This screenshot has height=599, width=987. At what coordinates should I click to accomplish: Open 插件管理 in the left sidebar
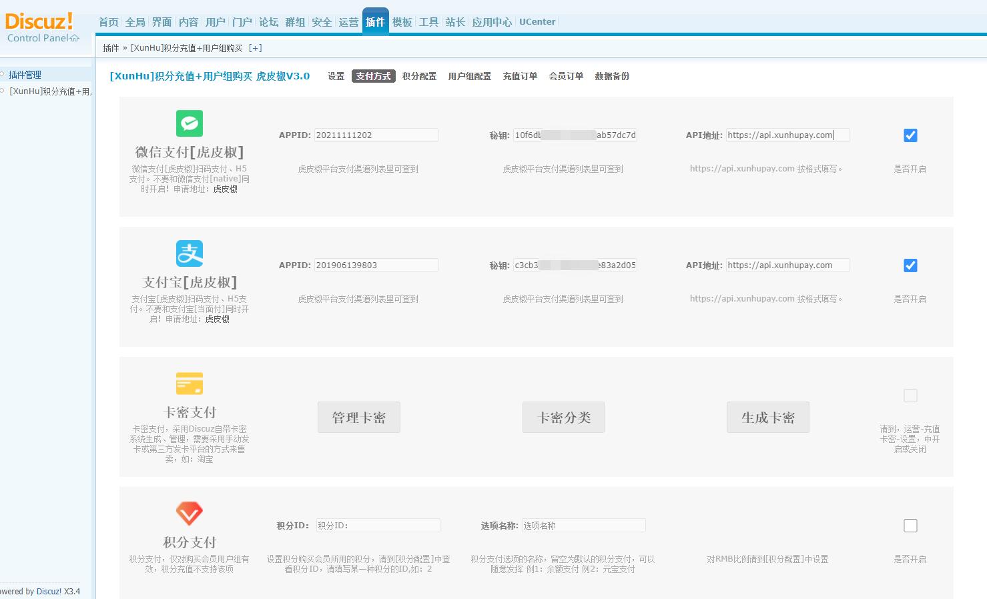click(x=25, y=75)
